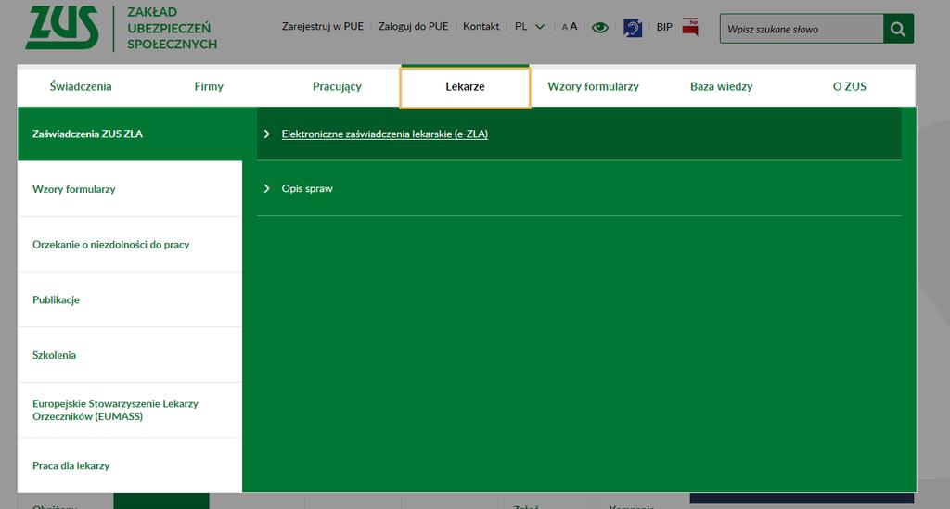Select the Lekarze menu tab
This screenshot has height=509, width=950.
466,86
